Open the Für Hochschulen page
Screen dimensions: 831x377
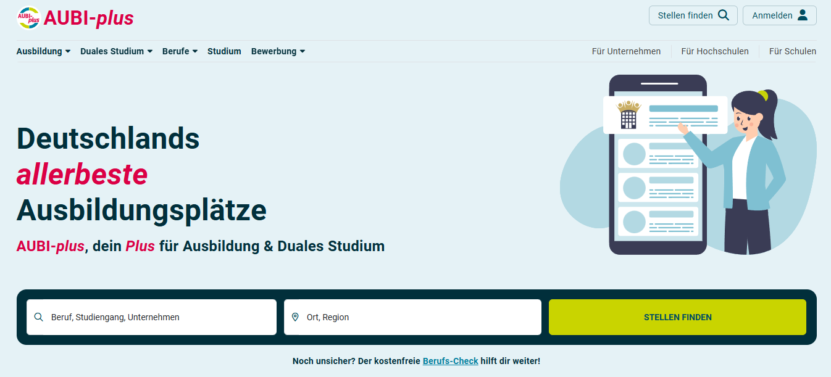715,51
